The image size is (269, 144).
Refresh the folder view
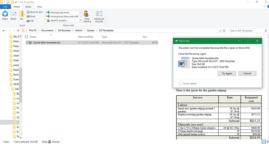click(x=224, y=31)
